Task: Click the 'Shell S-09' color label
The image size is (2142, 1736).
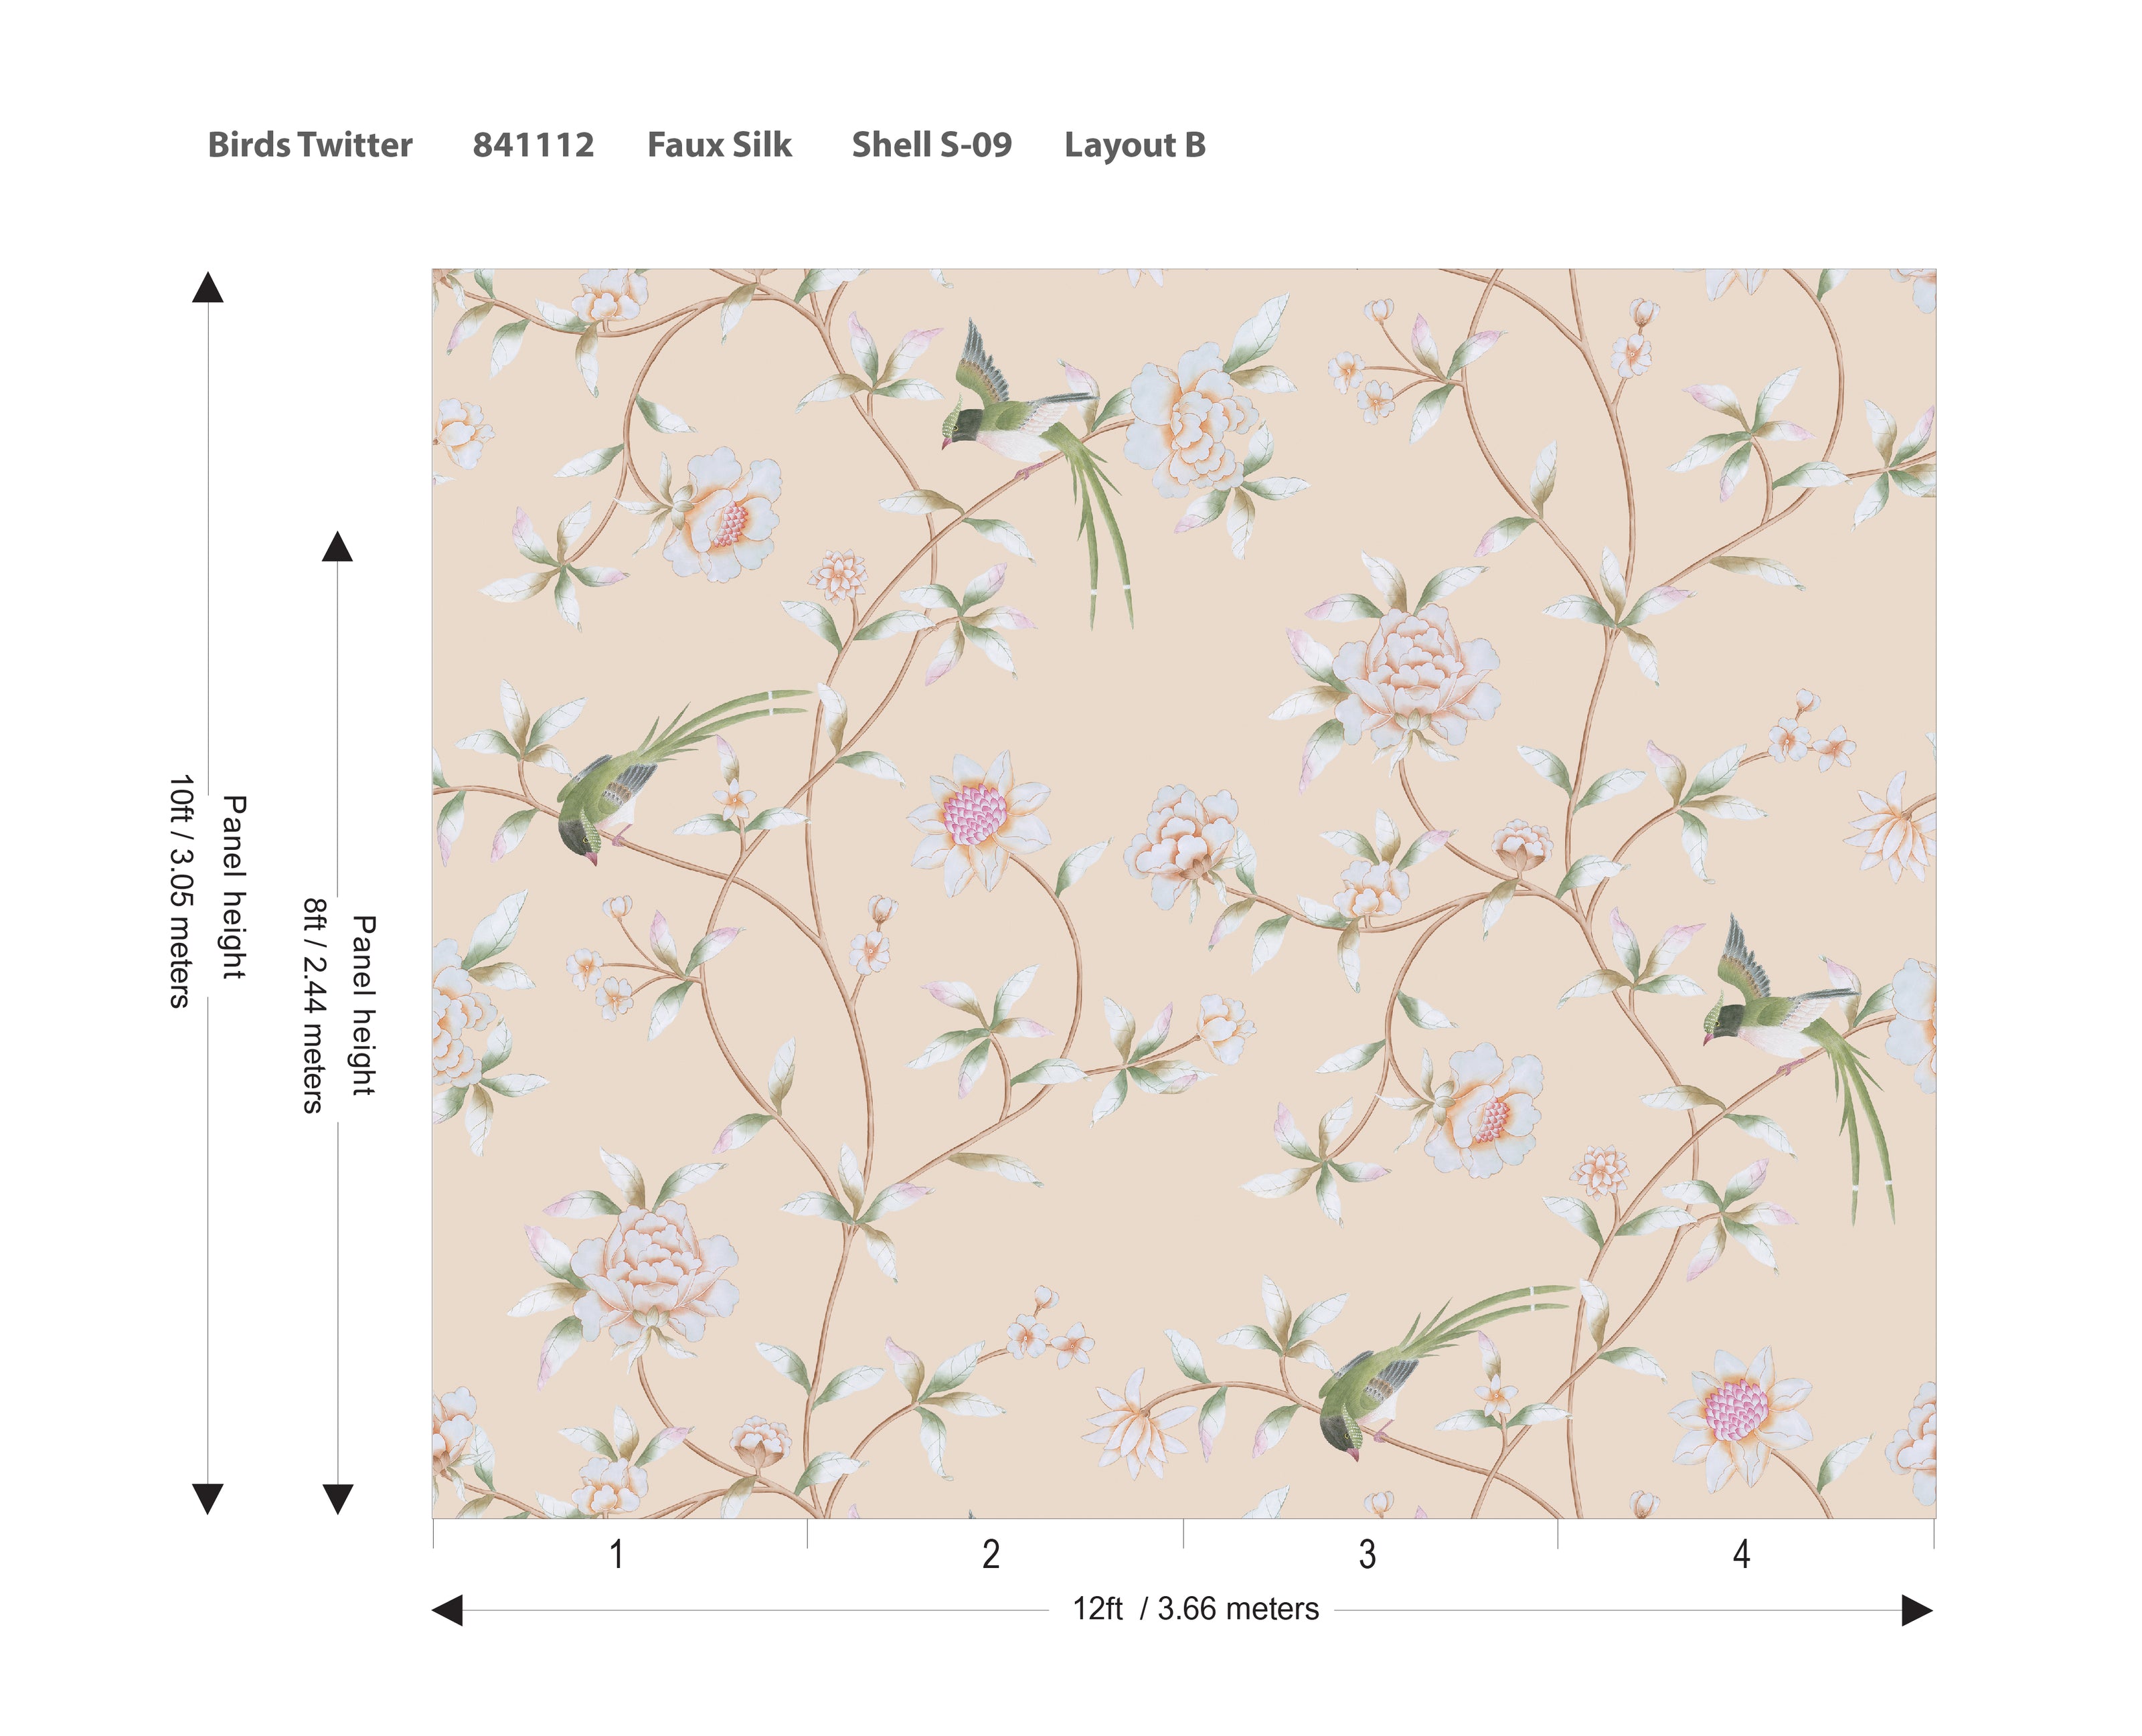Action: pos(931,145)
